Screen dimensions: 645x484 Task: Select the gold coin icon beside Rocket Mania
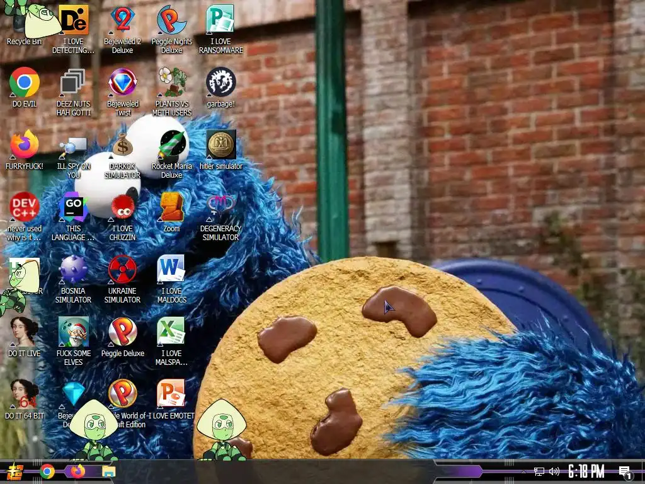point(221,150)
